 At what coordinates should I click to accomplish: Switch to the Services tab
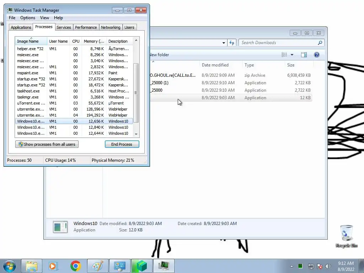tap(64, 27)
